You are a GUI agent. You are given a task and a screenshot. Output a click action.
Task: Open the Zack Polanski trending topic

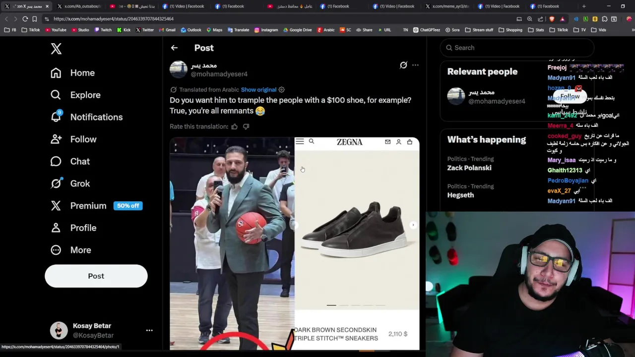click(x=469, y=168)
